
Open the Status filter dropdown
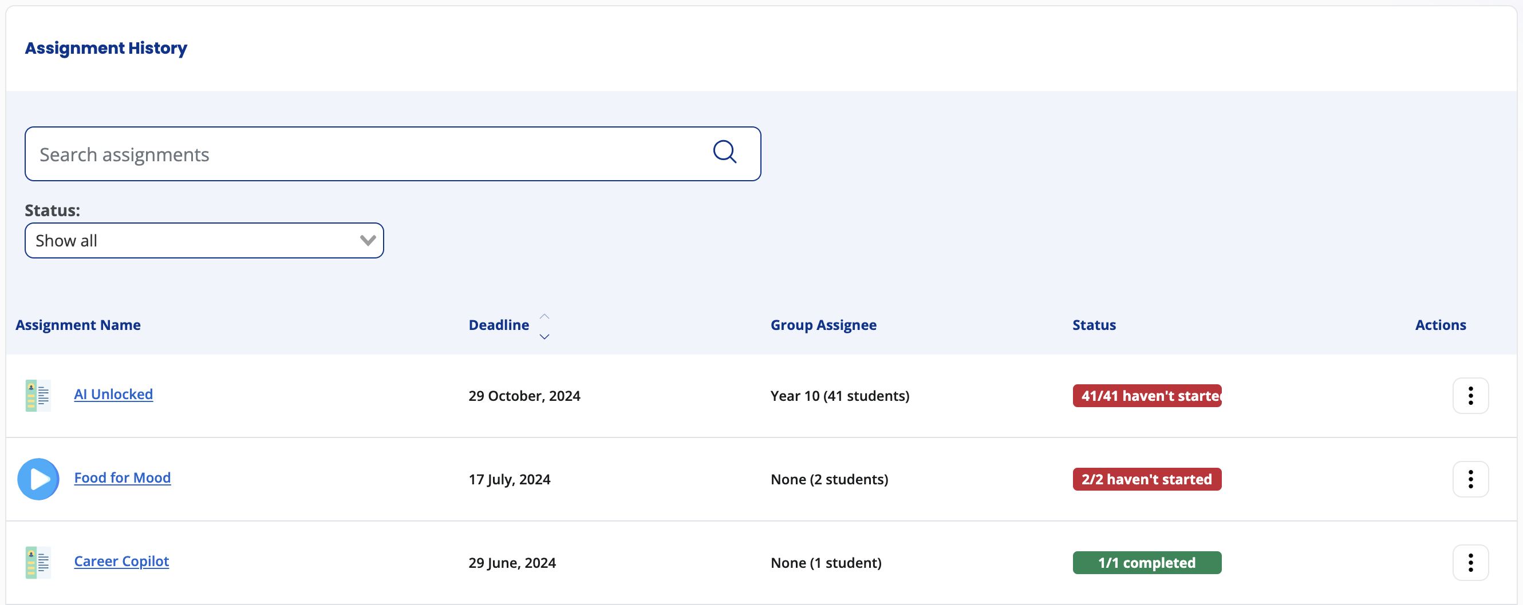[x=204, y=240]
